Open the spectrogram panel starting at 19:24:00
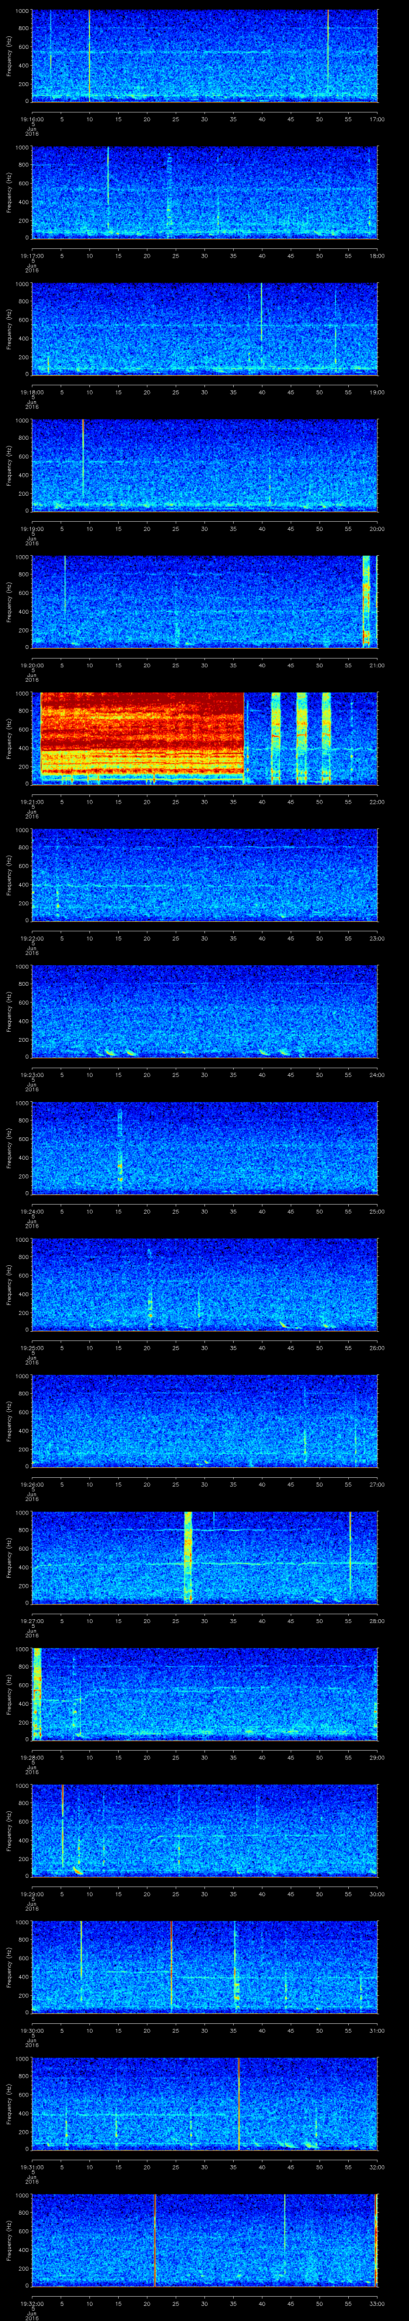409x2321 pixels. coord(205,1147)
